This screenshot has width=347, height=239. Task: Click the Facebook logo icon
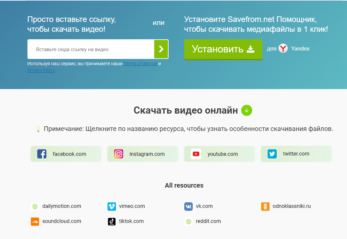pyautogui.click(x=42, y=154)
